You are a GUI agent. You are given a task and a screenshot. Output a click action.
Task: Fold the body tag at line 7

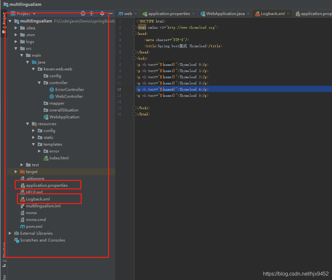coord(134,58)
